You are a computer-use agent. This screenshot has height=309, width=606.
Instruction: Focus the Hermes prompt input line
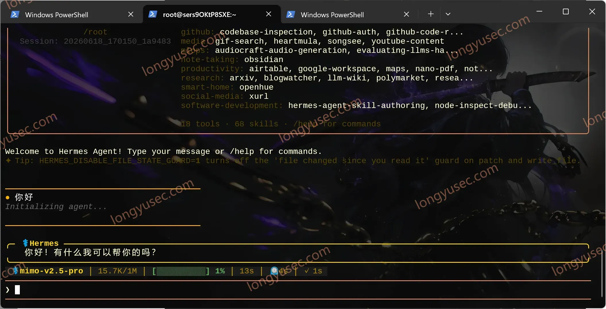click(x=298, y=290)
